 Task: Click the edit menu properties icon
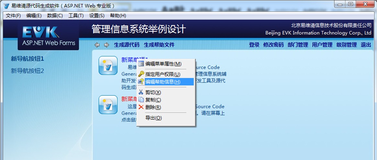[x=141, y=64]
